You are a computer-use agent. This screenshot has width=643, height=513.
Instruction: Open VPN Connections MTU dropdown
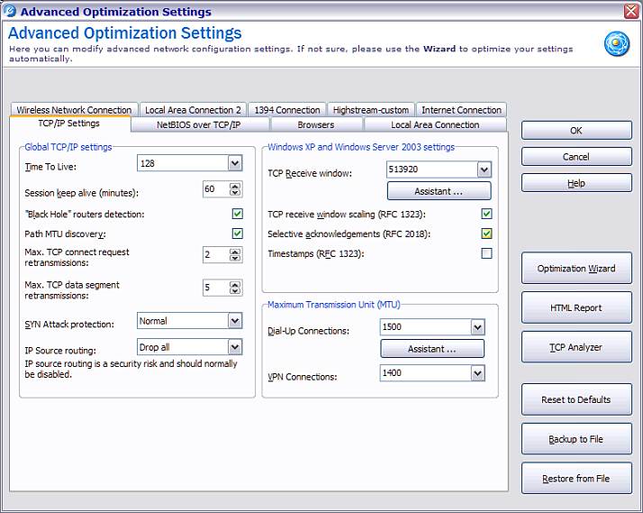[477, 373]
